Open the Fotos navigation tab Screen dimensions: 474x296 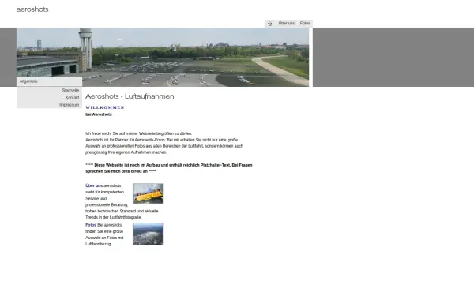point(305,23)
